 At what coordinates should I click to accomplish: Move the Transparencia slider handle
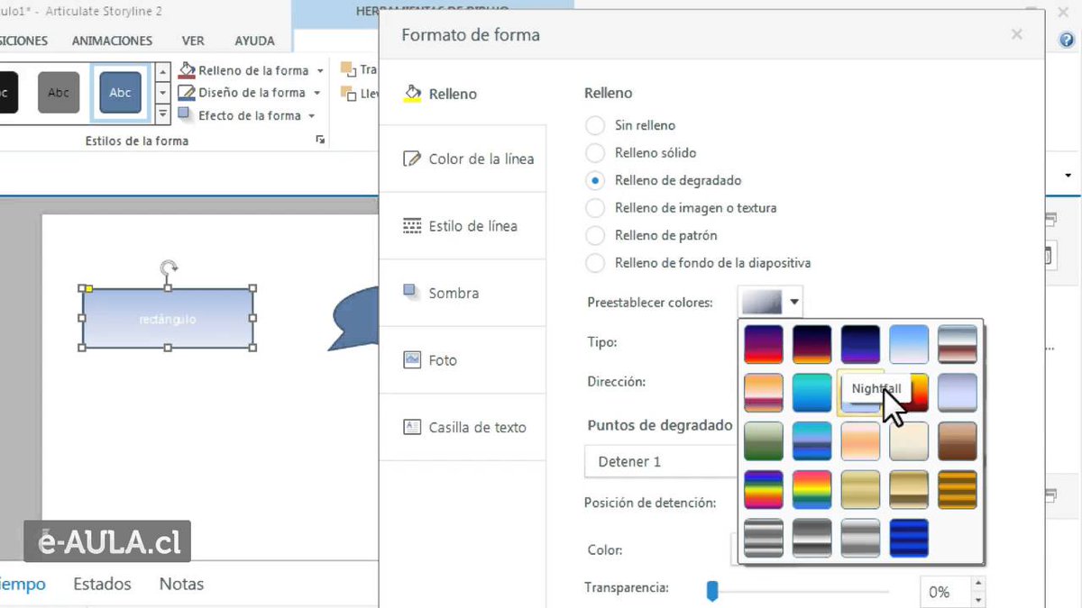pos(711,591)
